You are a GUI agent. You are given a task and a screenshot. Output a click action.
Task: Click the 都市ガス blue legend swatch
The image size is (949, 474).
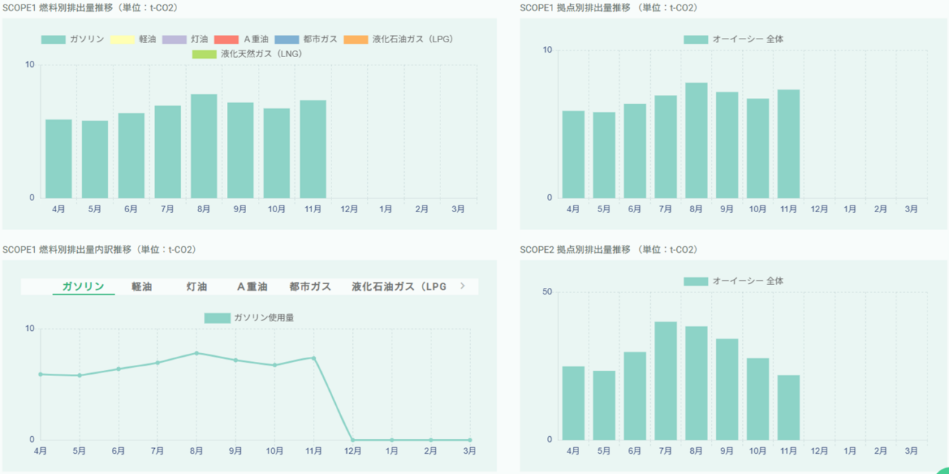(286, 39)
